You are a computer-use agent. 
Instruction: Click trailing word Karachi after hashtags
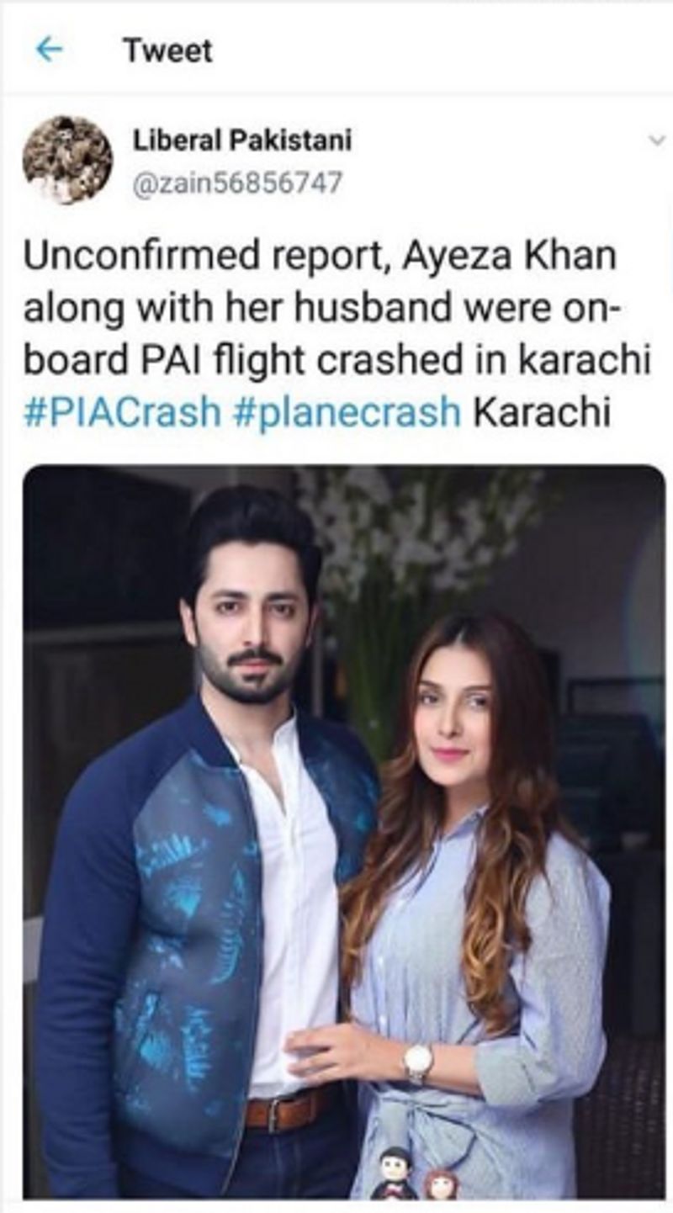pyautogui.click(x=543, y=413)
